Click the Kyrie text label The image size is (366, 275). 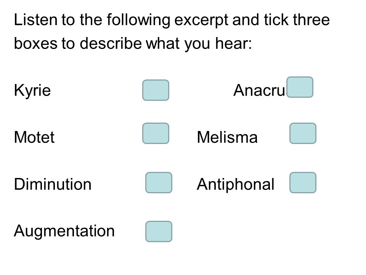coord(32,91)
